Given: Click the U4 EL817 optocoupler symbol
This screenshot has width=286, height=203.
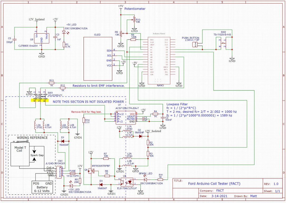Looking at the screenshot, I should pos(128,182).
